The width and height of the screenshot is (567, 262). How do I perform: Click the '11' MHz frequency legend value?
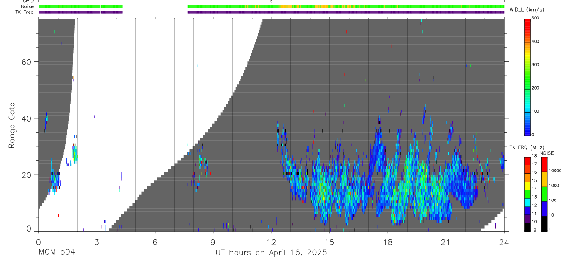point(534,213)
